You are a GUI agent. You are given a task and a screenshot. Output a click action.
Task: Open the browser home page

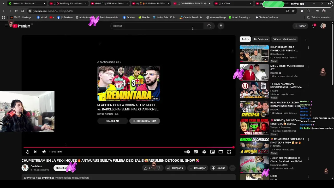[x=22, y=11]
